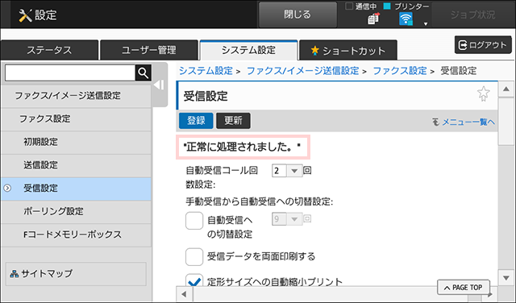Open the keypad icon next to call count
Screen dimensions: 516x303
(x=307, y=171)
